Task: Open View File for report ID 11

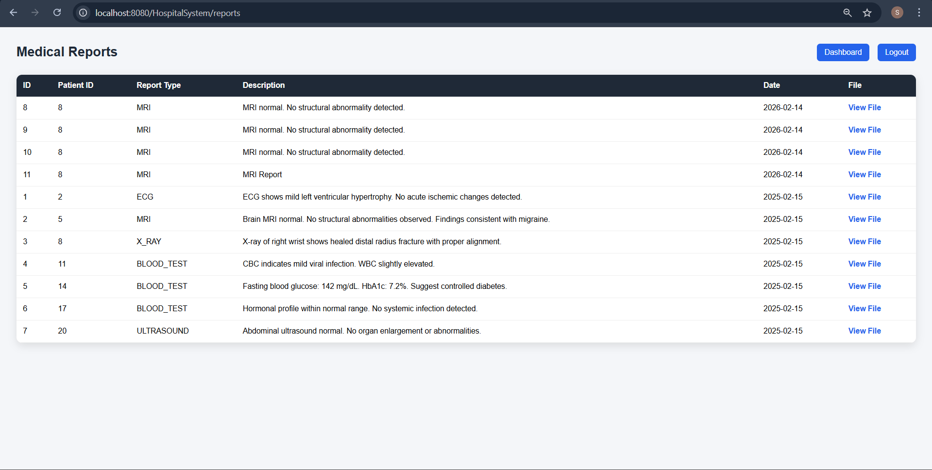Action: [864, 174]
